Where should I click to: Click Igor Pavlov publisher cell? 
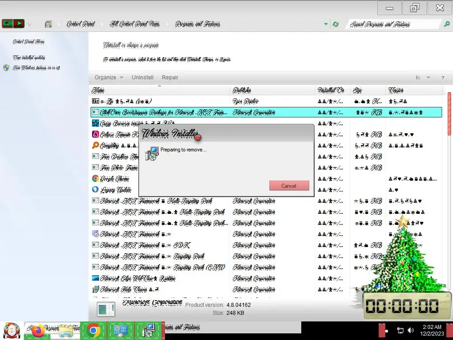coord(246,101)
